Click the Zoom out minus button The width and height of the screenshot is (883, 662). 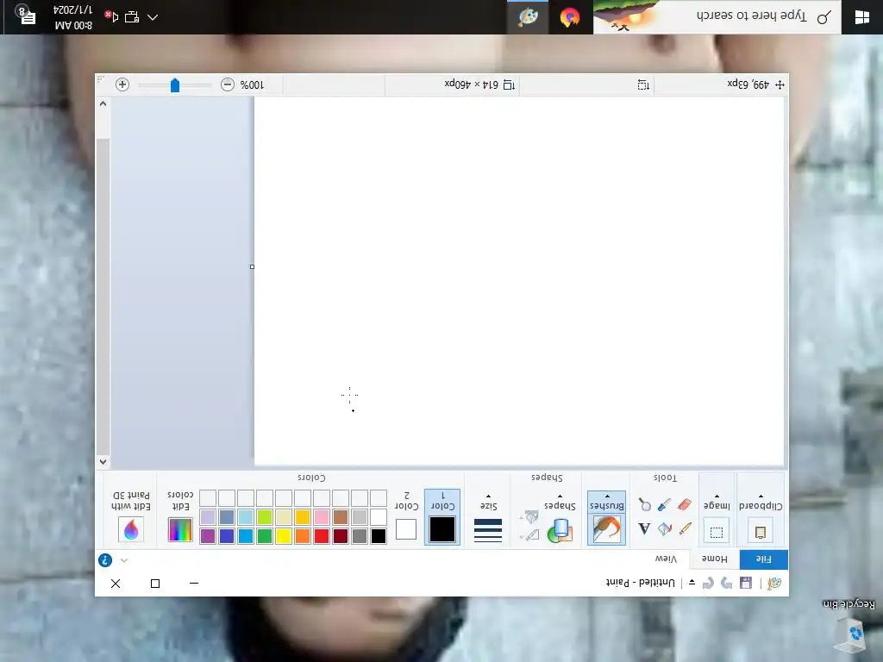coord(228,84)
